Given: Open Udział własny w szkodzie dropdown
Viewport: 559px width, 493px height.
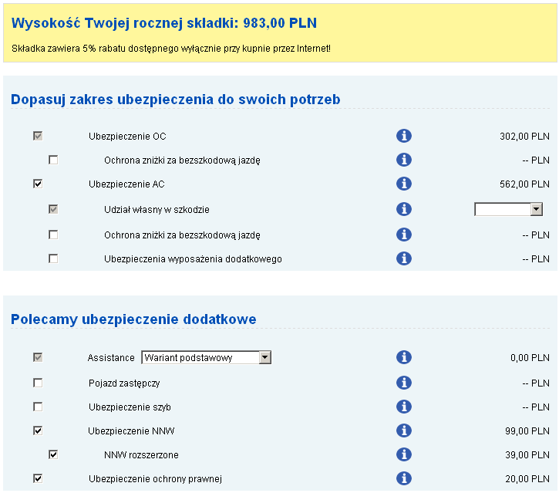Looking at the screenshot, I should click(508, 209).
